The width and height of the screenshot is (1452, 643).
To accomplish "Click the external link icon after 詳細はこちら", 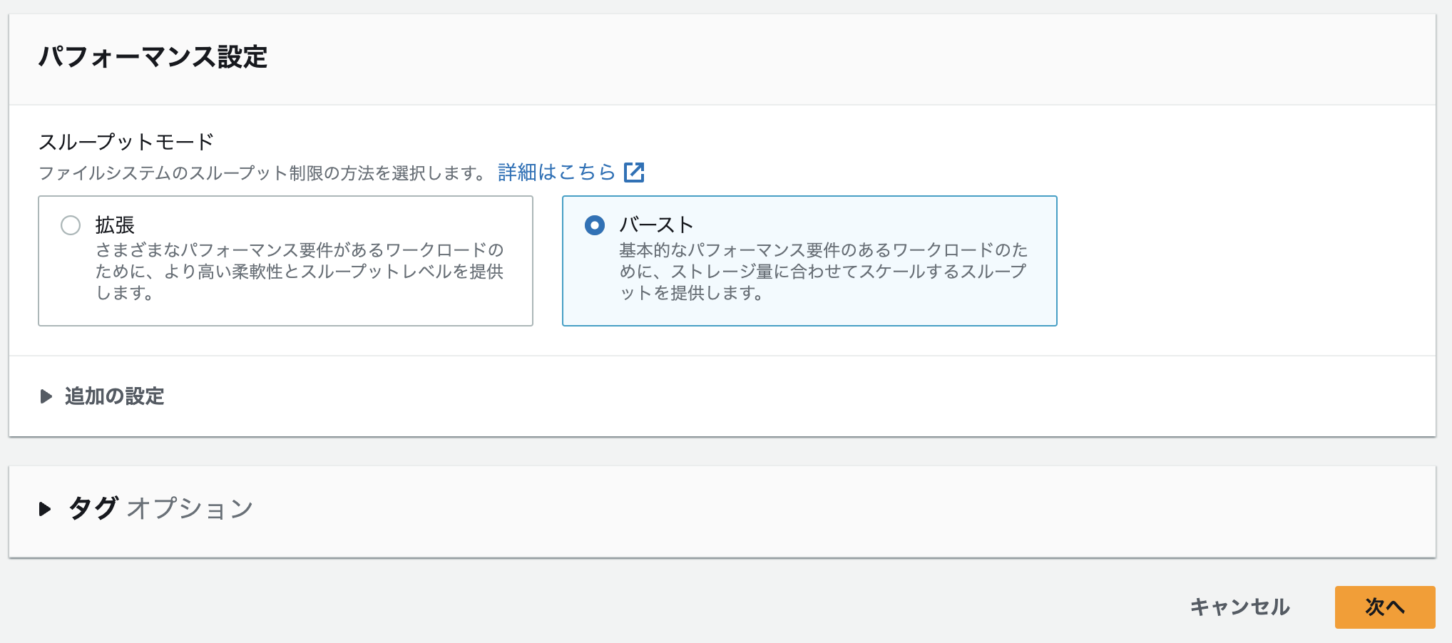I will click(634, 173).
